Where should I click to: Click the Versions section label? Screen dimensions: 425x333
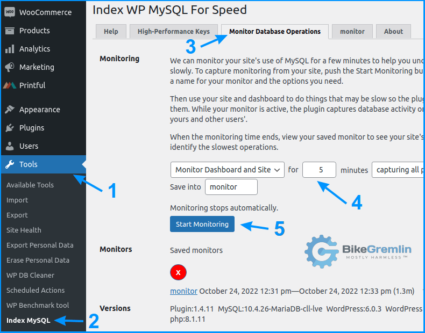click(x=115, y=308)
